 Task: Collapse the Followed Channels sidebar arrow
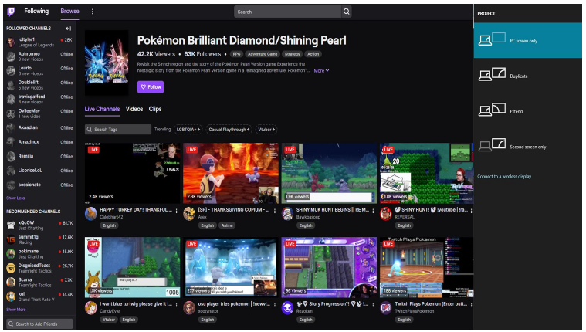[x=69, y=29]
